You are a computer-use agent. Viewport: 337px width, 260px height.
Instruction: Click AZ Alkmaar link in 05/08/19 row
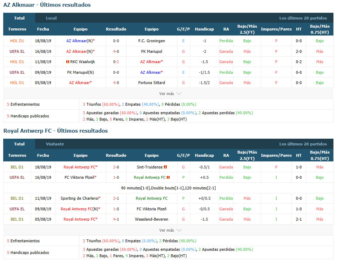click(x=79, y=83)
